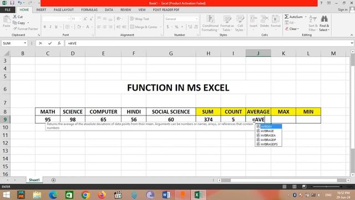Viewport: 355px width, 200px height.
Task: Open the font name dropdown
Action: 69,19
